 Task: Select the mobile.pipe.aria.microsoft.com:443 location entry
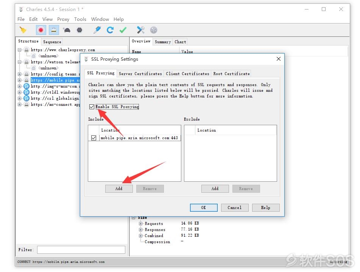click(139, 138)
